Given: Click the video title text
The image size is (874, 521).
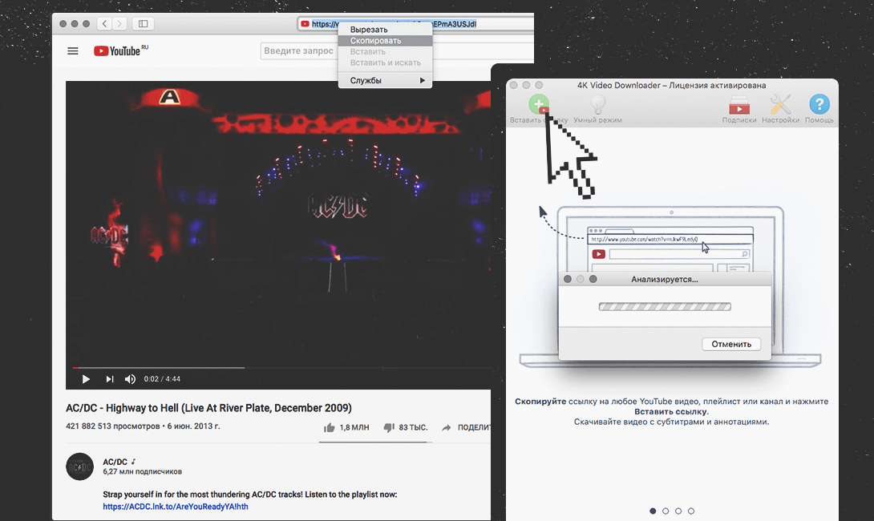Looking at the screenshot, I should 209,408.
